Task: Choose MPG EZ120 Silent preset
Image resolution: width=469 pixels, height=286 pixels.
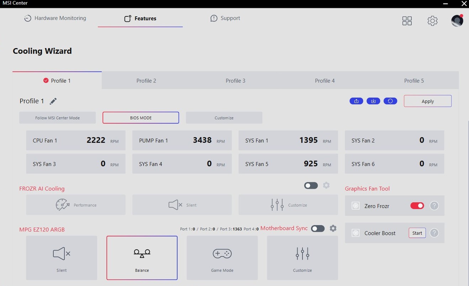Action: point(62,258)
